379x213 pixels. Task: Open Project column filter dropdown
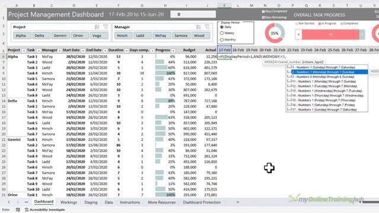point(24,50)
